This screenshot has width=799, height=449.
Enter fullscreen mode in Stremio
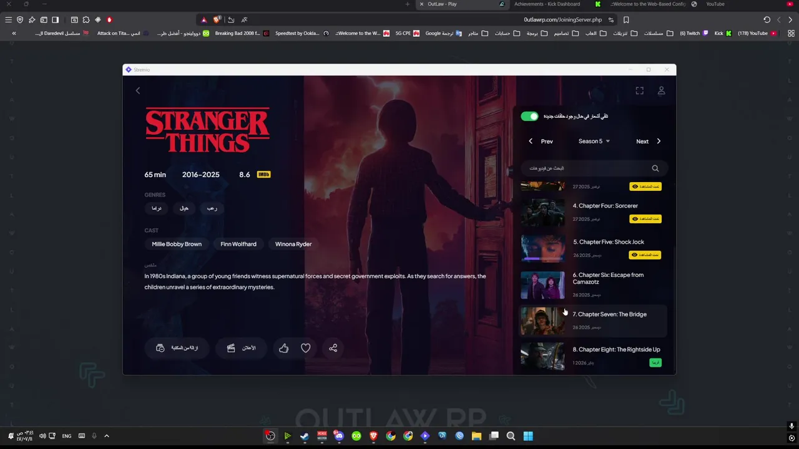click(x=639, y=90)
